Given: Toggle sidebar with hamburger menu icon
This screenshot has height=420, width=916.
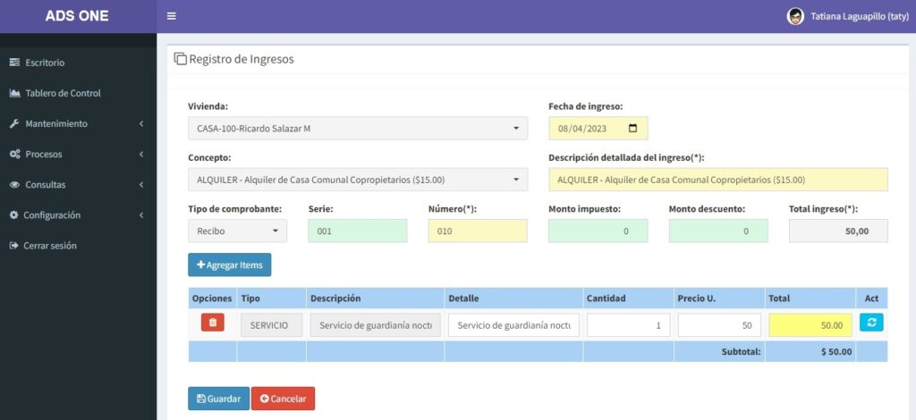Looking at the screenshot, I should pos(171,16).
